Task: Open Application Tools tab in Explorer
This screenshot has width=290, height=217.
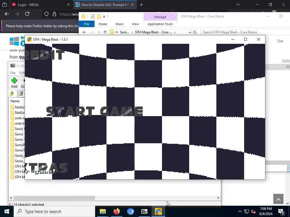Action: coord(160,24)
